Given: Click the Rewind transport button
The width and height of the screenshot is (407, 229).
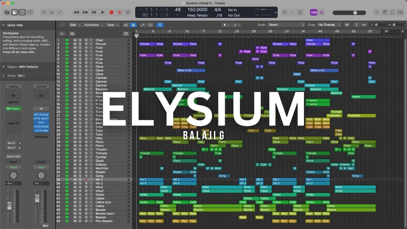Looking at the screenshot, I should (x=76, y=12).
